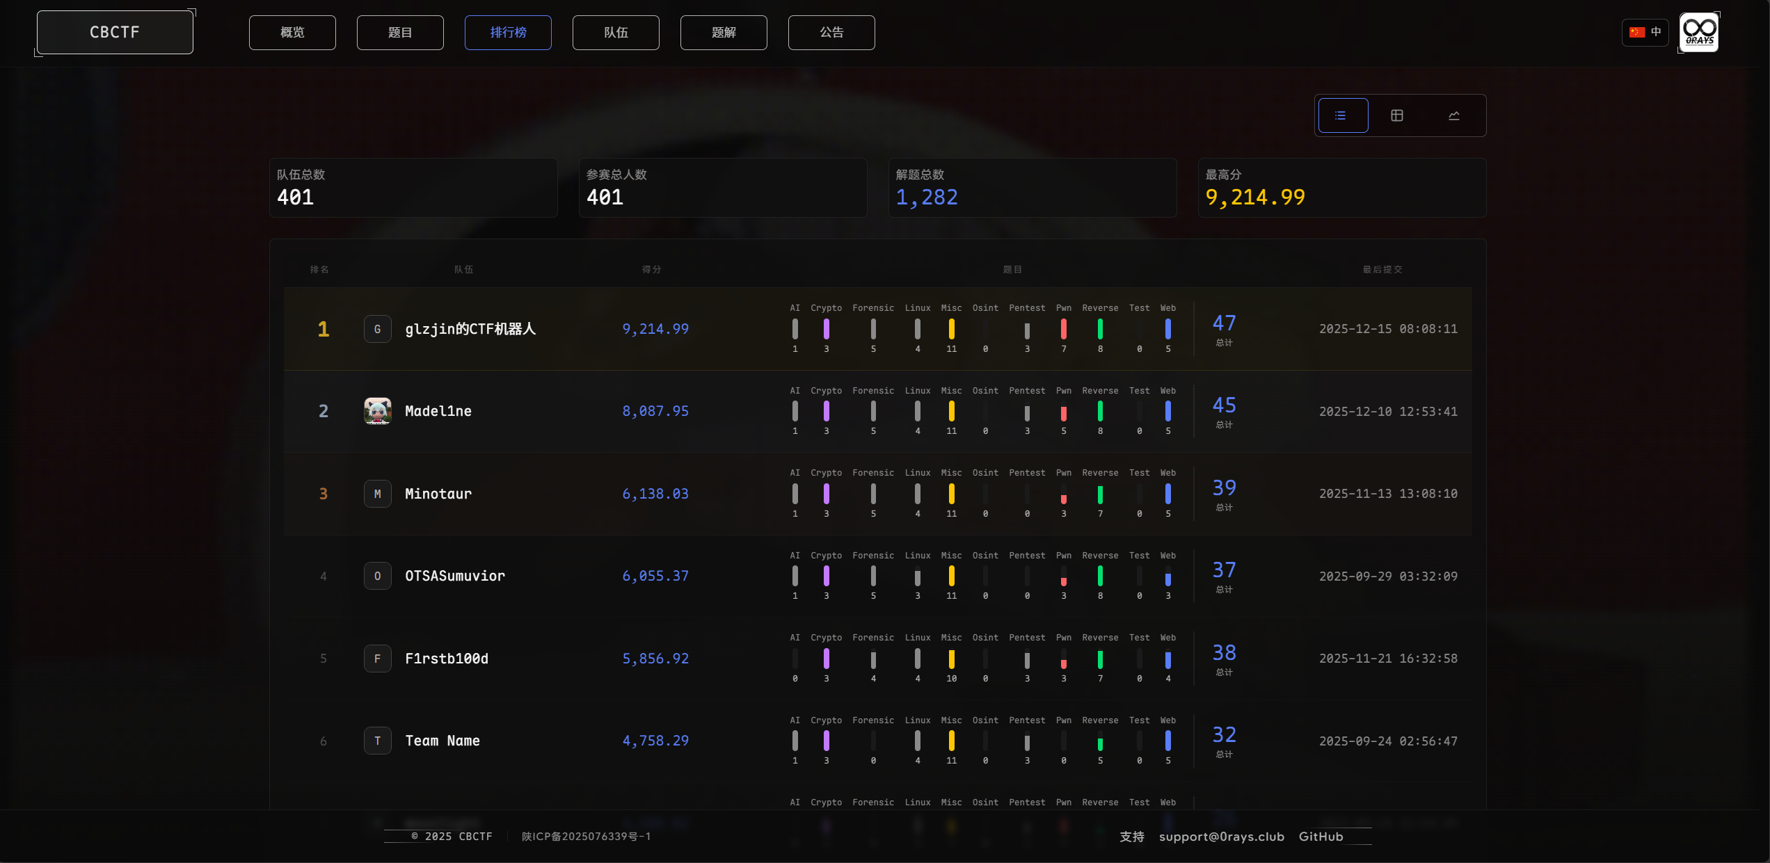Click timestamp 2025-12-15 08:08:11
The width and height of the screenshot is (1770, 863).
(x=1388, y=329)
